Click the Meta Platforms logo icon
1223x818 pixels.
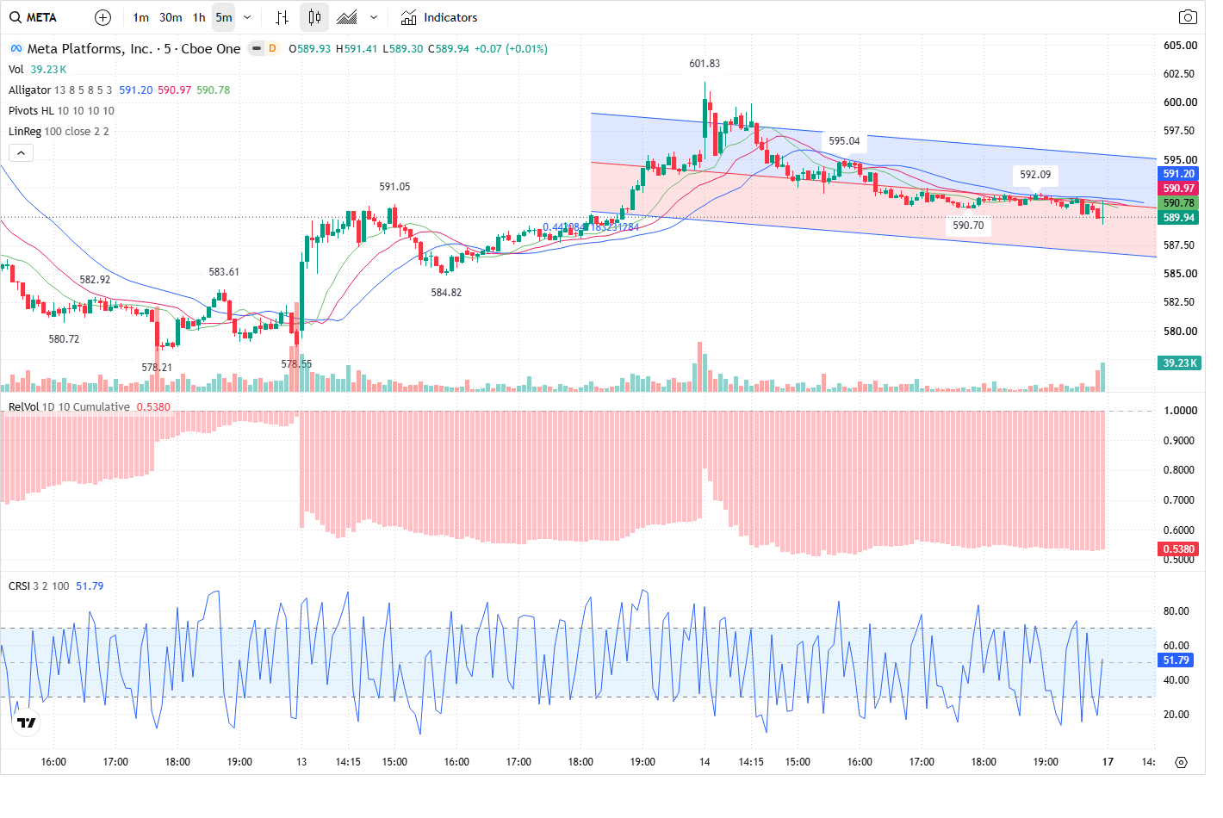(x=16, y=49)
